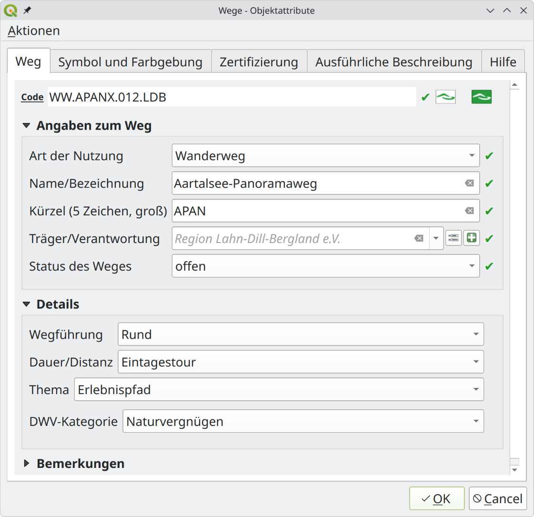Select the Weg tab

tap(29, 61)
